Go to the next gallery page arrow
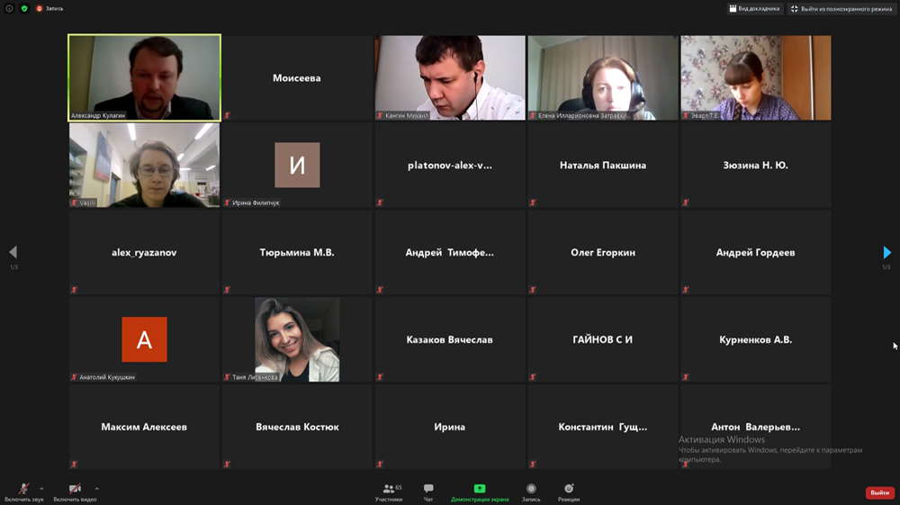The width and height of the screenshot is (900, 505). [886, 252]
